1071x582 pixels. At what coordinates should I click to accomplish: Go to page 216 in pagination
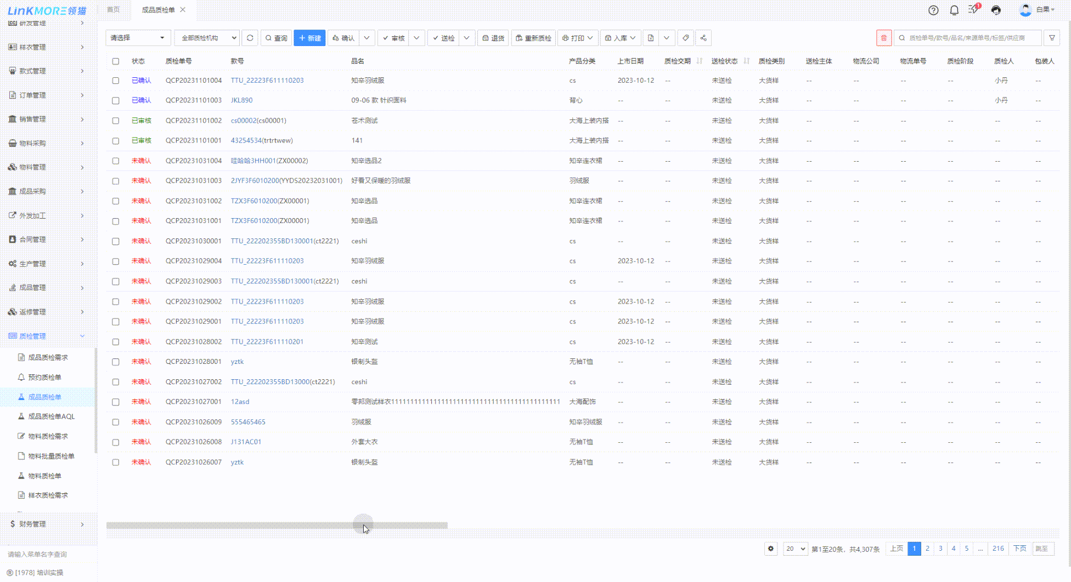tap(998, 549)
